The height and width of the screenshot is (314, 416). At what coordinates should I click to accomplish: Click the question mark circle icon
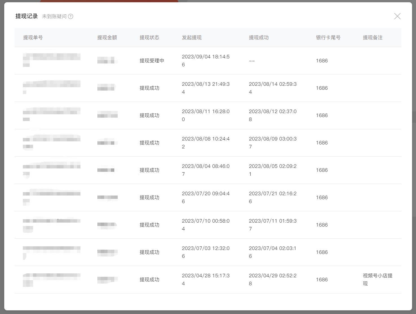click(x=71, y=16)
